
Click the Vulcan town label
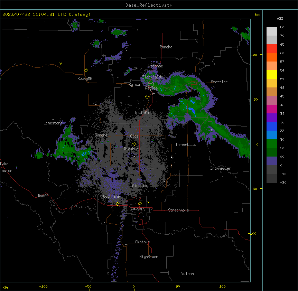coord(188,274)
